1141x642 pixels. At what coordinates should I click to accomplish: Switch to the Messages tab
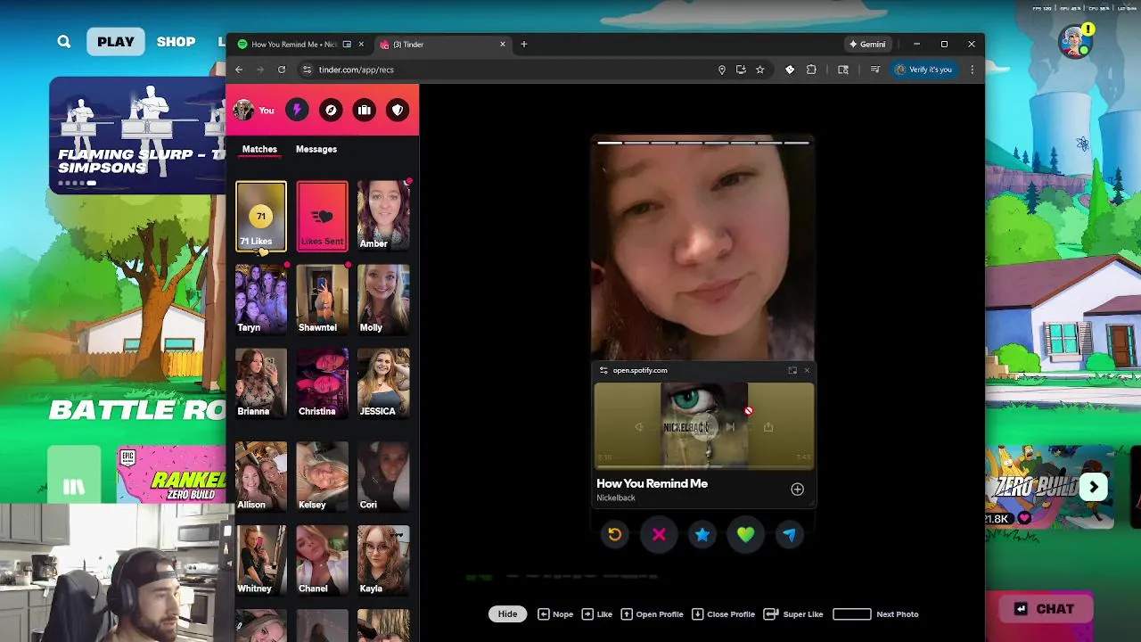316,149
